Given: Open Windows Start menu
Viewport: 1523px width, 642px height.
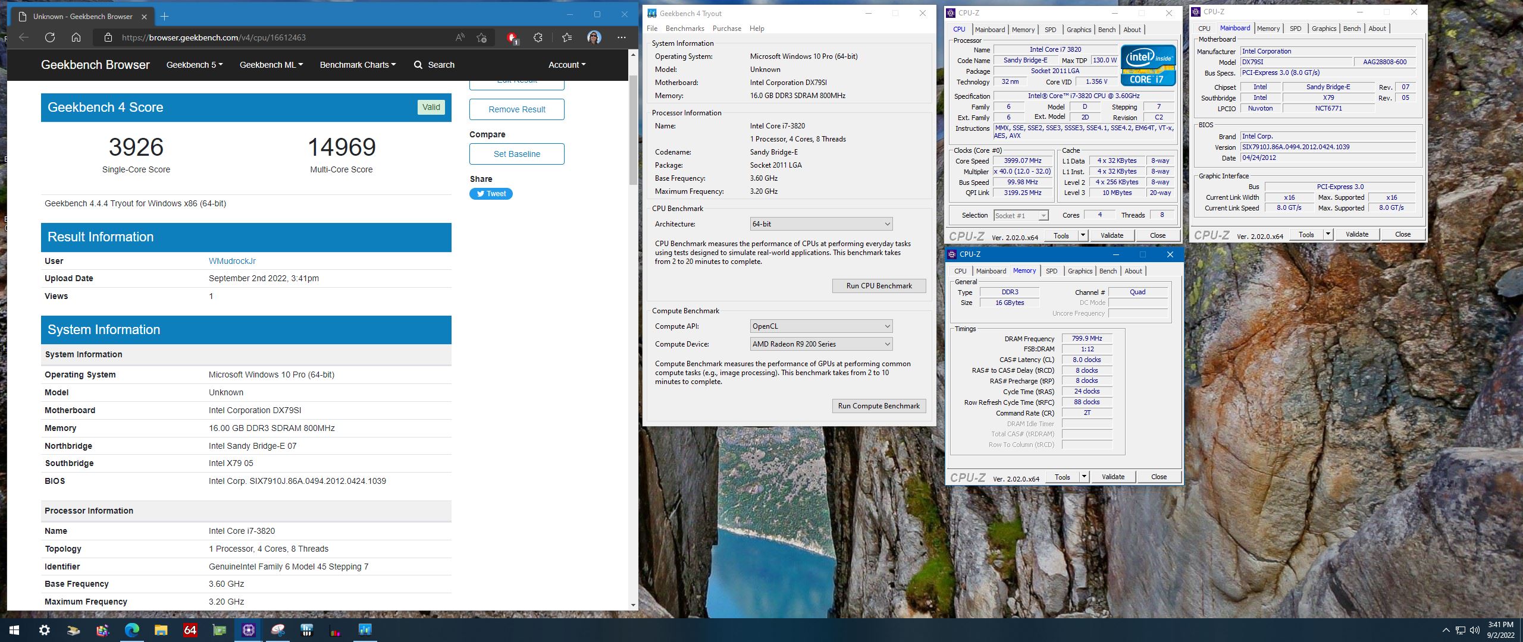Looking at the screenshot, I should point(14,630).
